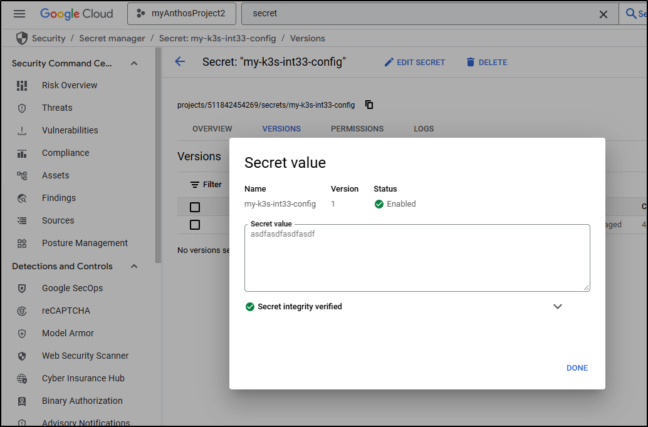The width and height of the screenshot is (648, 427).
Task: Click DONE to close the dialog
Action: (577, 368)
